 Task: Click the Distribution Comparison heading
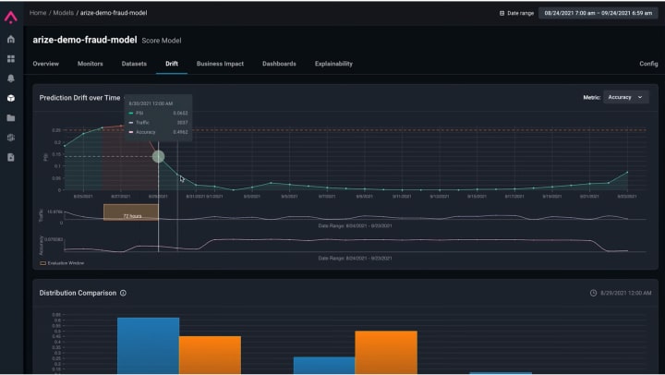pos(78,293)
